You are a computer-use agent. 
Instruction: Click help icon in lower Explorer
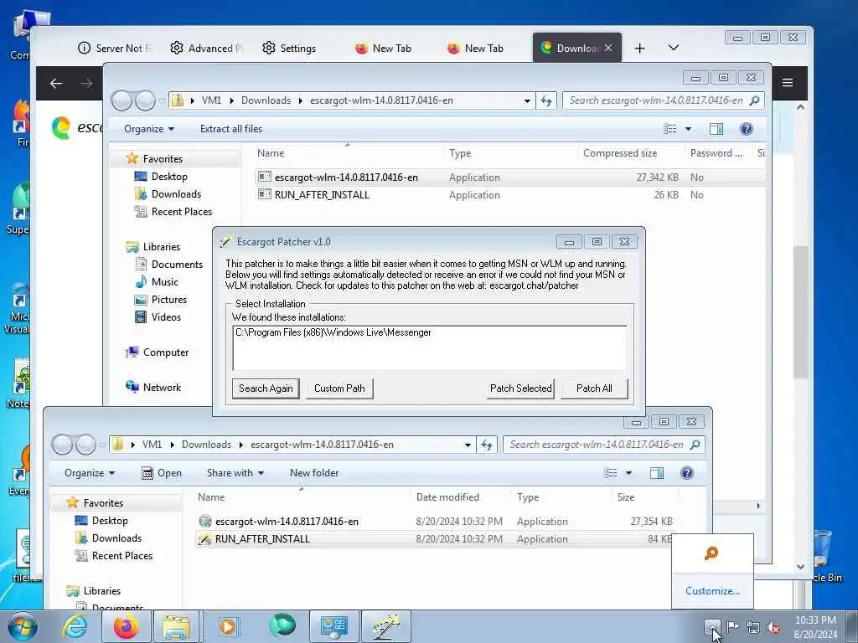(687, 473)
